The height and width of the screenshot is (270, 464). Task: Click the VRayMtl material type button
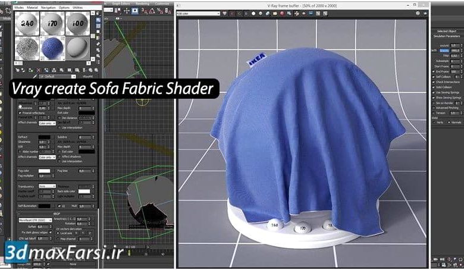[x=88, y=77]
